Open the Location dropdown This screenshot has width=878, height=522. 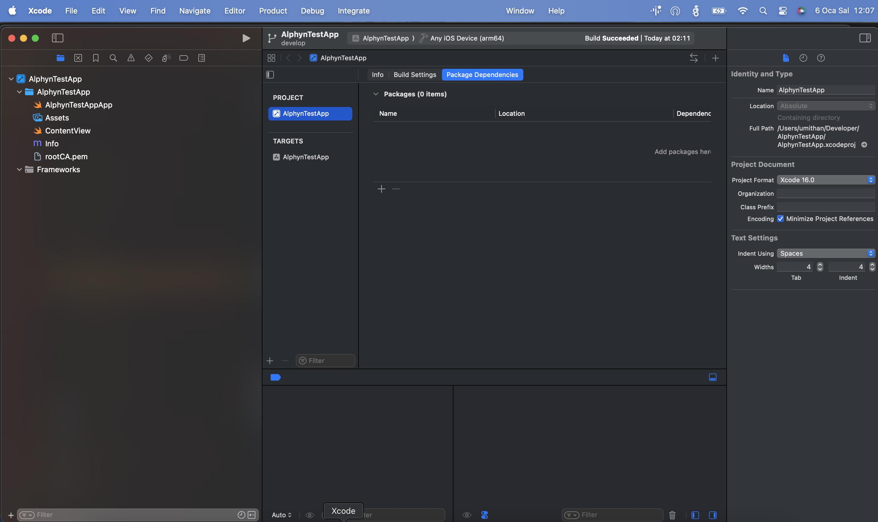point(826,106)
